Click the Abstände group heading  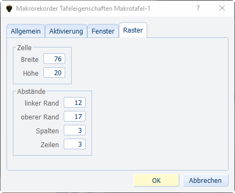pos(31,92)
